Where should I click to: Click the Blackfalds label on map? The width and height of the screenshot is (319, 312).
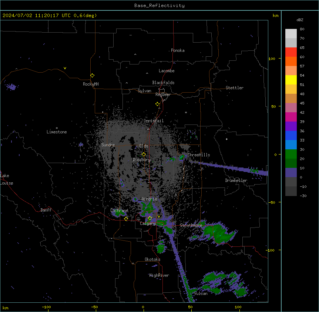163,83
